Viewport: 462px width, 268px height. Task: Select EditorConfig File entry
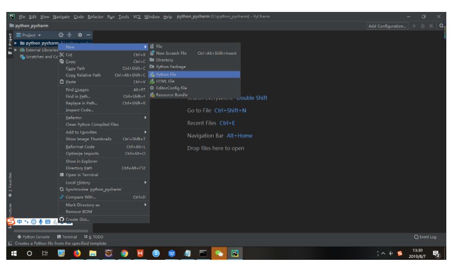point(194,88)
